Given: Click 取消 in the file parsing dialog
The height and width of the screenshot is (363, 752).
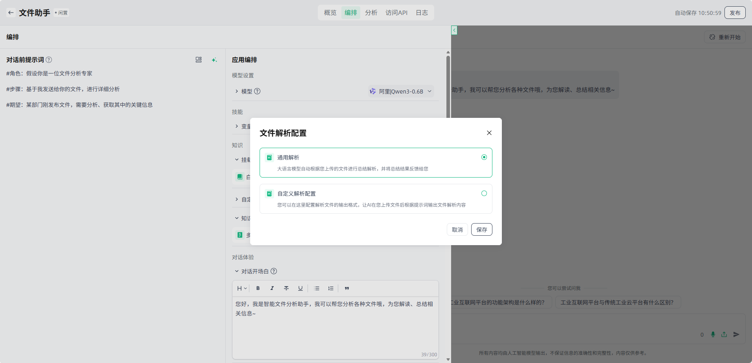Looking at the screenshot, I should [457, 229].
